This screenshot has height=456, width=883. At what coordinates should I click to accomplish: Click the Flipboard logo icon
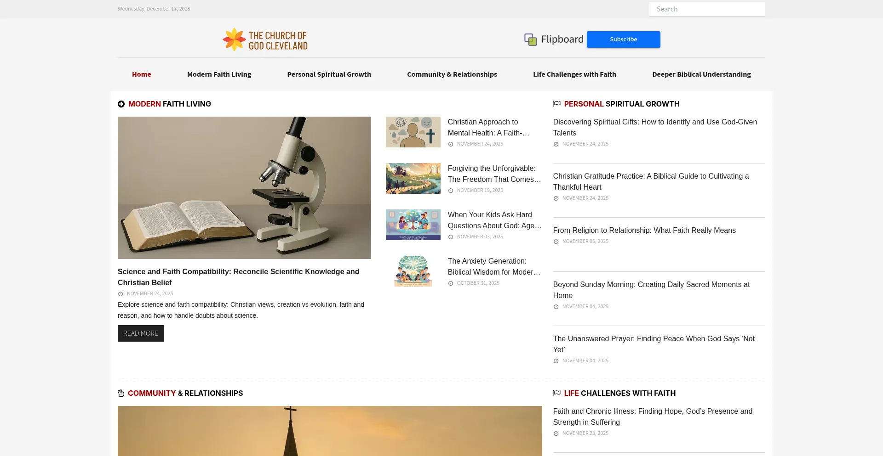click(x=530, y=39)
